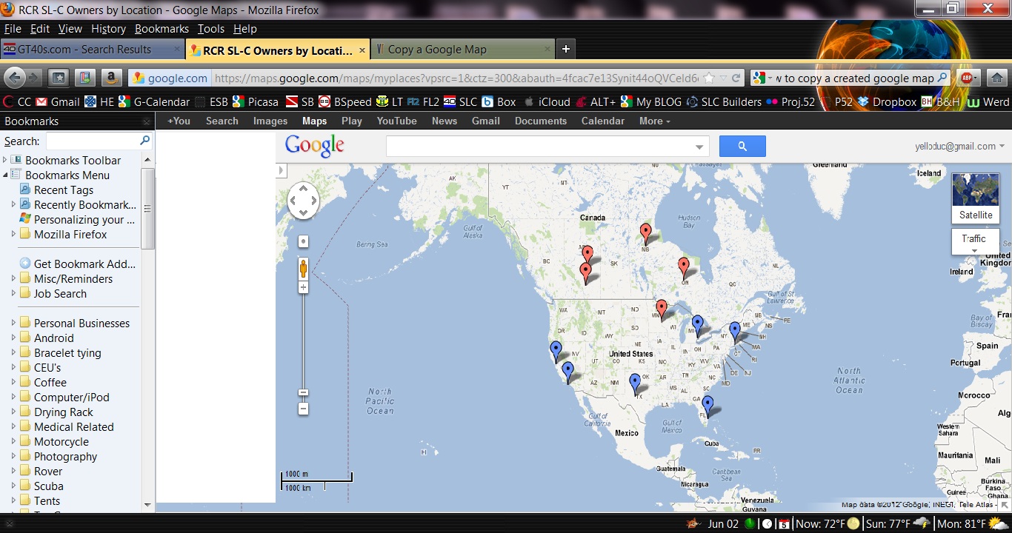Screen dimensions: 1012x533
Task: Open the Google Maps search suggestions dropdown arrow
Action: [x=699, y=147]
